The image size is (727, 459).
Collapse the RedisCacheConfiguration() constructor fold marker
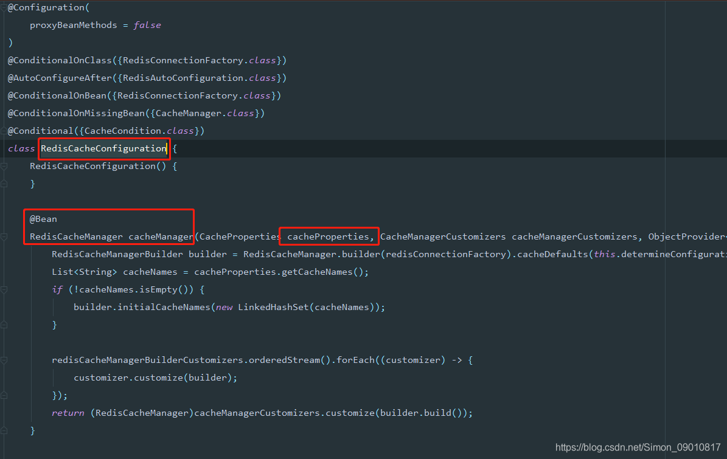pos(4,167)
